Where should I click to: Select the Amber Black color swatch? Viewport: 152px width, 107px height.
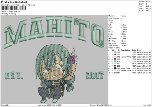click(115, 68)
